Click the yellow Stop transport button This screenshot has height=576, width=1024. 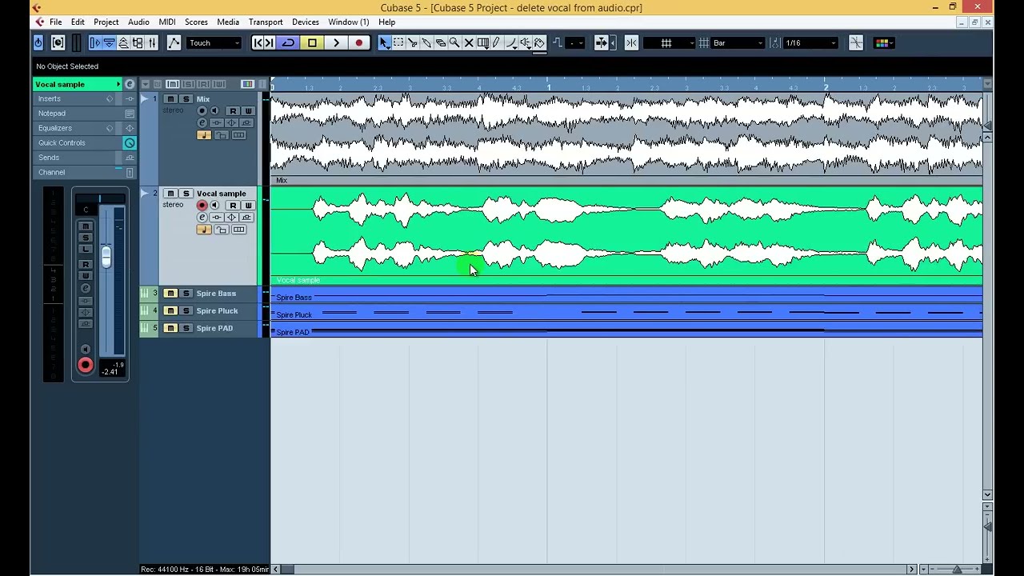click(x=313, y=42)
